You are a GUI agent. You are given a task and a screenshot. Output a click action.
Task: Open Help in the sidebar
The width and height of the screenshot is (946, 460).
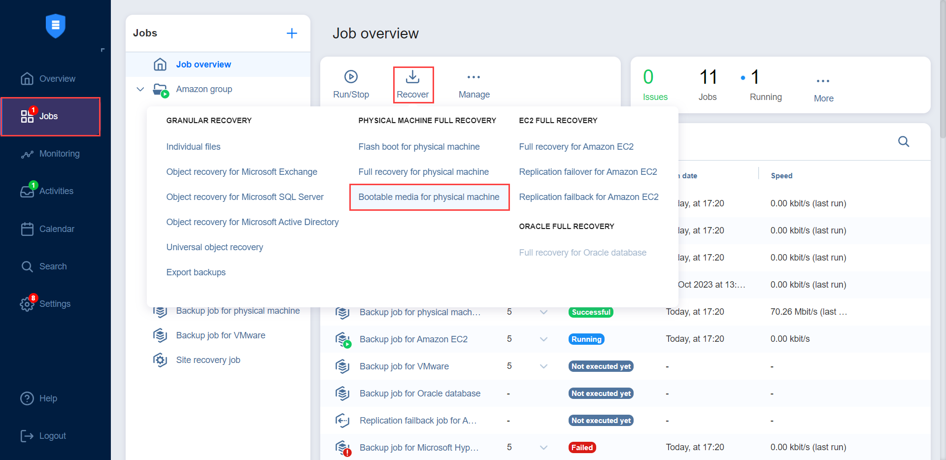coord(39,398)
